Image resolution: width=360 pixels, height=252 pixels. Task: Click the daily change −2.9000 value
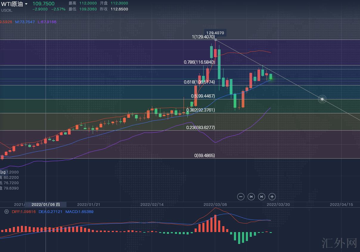(x=40, y=9)
